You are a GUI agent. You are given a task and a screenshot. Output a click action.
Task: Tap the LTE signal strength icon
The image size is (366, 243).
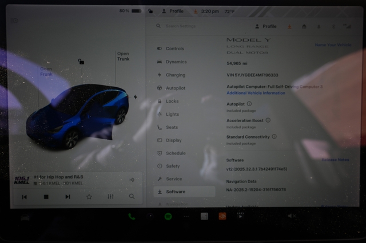(x=347, y=26)
